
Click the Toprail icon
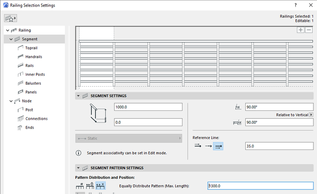20,48
